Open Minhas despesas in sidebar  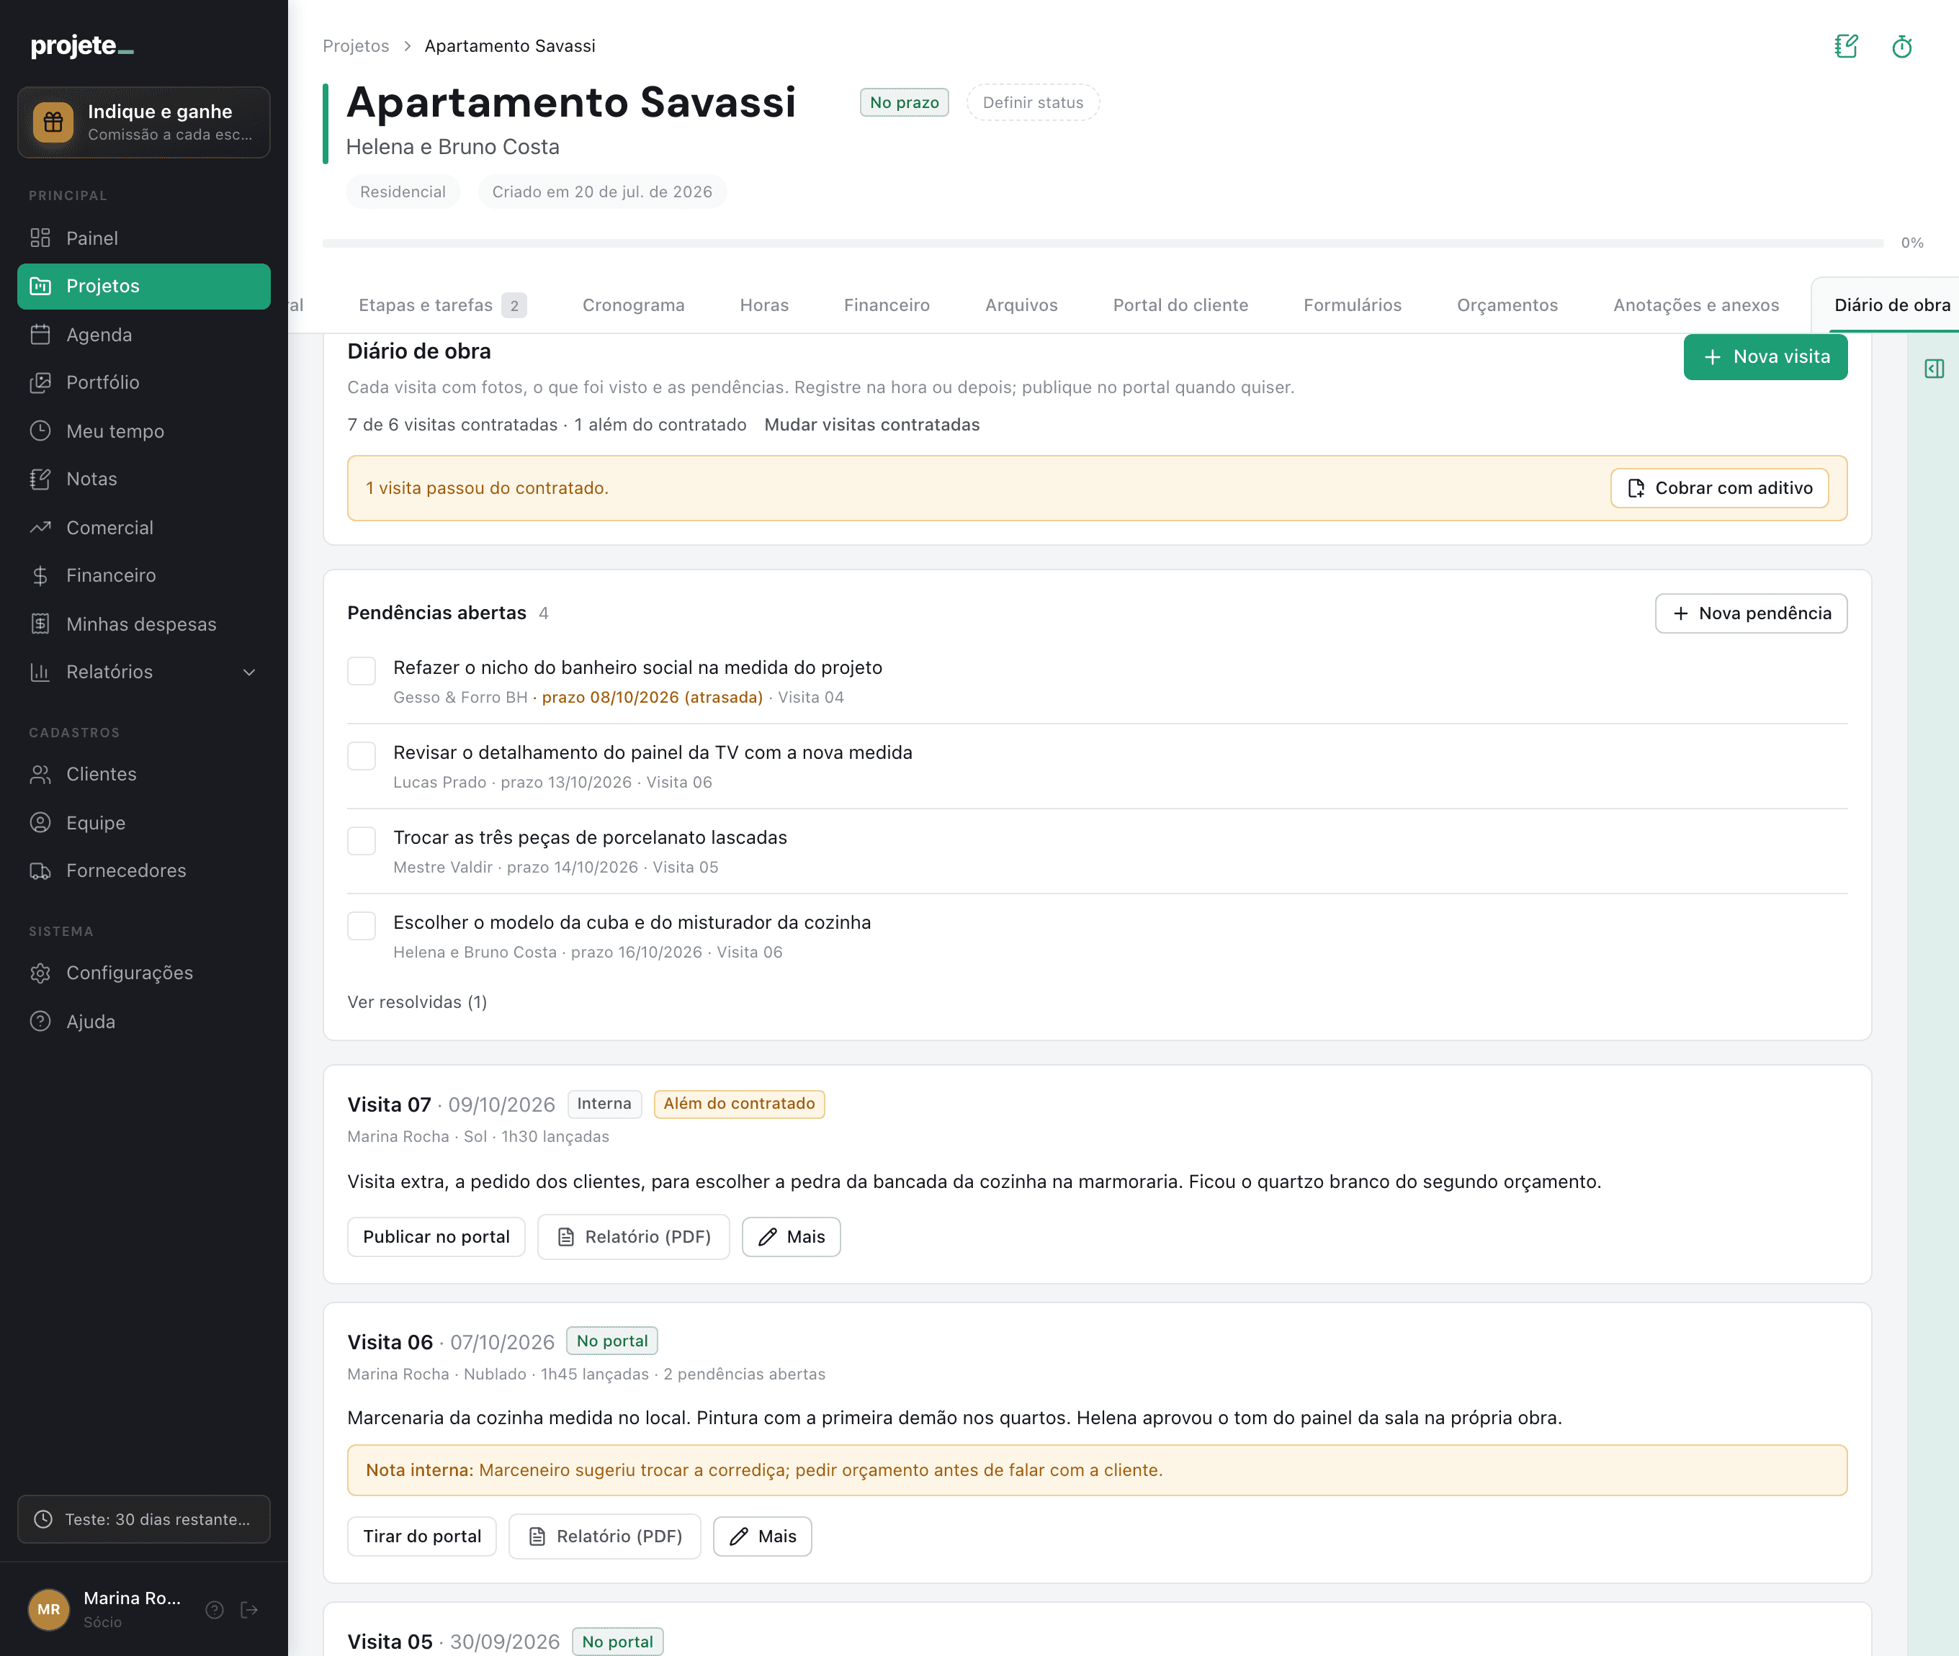click(144, 624)
